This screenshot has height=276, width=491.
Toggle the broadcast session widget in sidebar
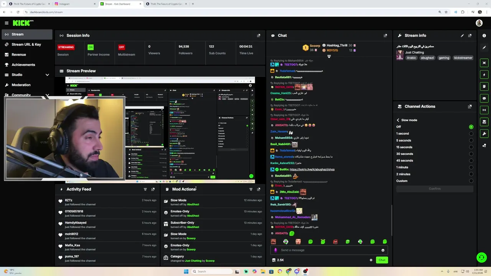(x=484, y=110)
